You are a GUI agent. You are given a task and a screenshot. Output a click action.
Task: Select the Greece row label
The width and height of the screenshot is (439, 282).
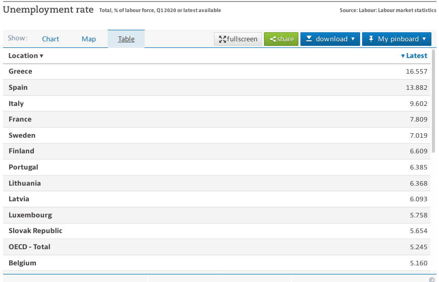20,71
